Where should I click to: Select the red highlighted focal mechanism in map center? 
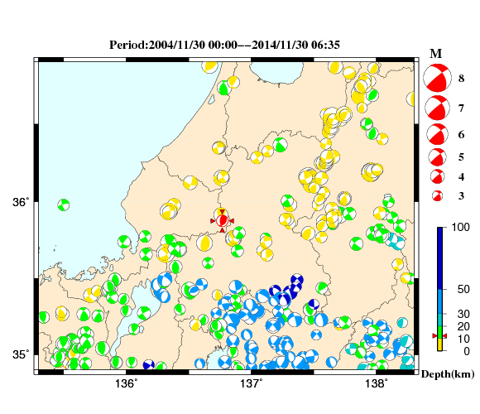click(223, 220)
